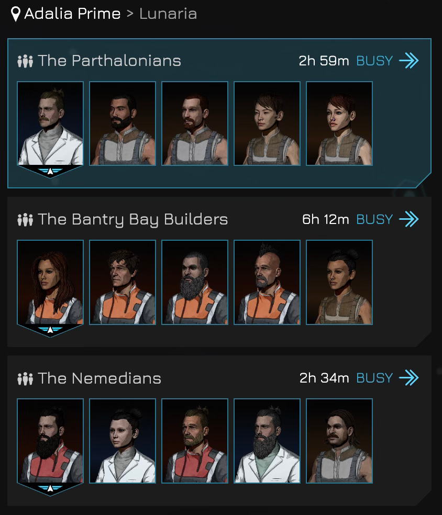Image resolution: width=442 pixels, height=515 pixels.
Task: Select the long gray-bearded man in orange suit
Action: point(194,283)
